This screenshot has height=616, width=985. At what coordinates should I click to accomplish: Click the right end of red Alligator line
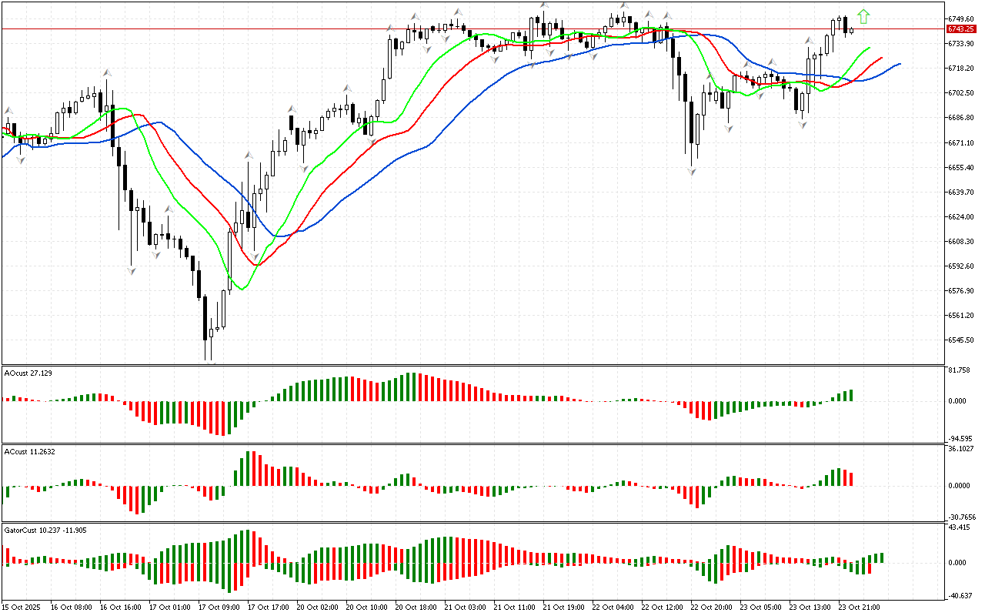881,57
